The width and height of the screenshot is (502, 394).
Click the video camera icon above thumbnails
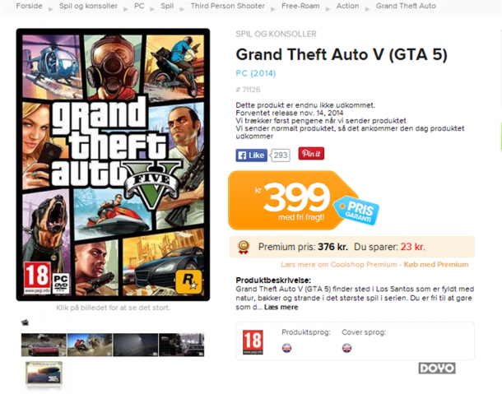pyautogui.click(x=25, y=322)
